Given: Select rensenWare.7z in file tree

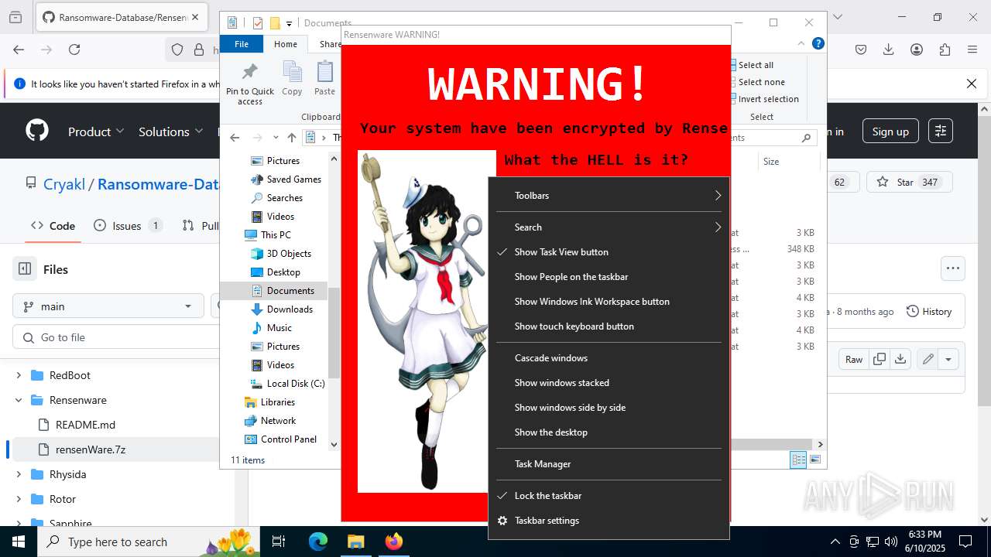Looking at the screenshot, I should point(91,449).
